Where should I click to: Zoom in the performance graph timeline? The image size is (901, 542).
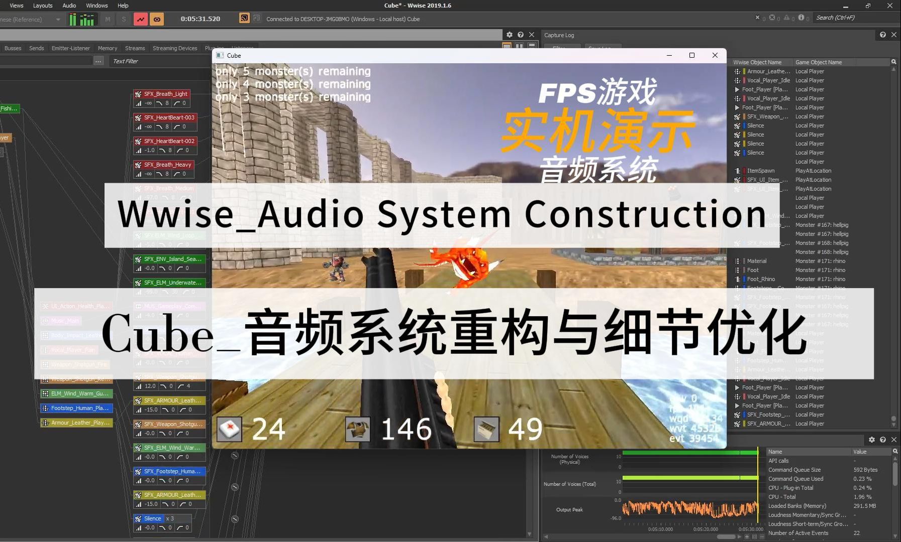(747, 536)
